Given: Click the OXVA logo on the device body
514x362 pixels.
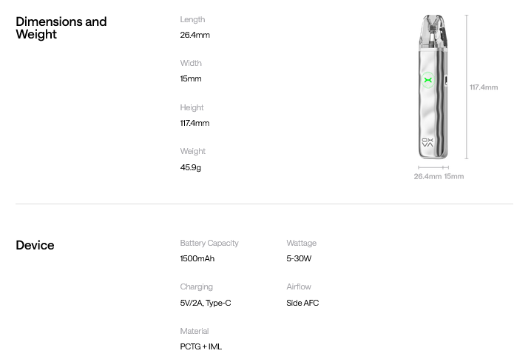Looking at the screenshot, I should click(x=427, y=142).
